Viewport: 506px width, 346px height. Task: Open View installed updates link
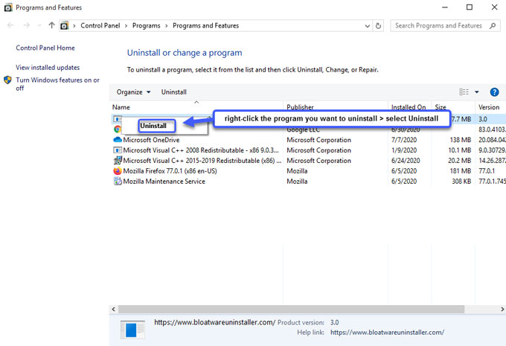pos(48,68)
